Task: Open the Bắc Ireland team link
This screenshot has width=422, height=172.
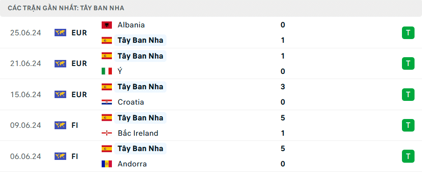Action: (x=138, y=133)
